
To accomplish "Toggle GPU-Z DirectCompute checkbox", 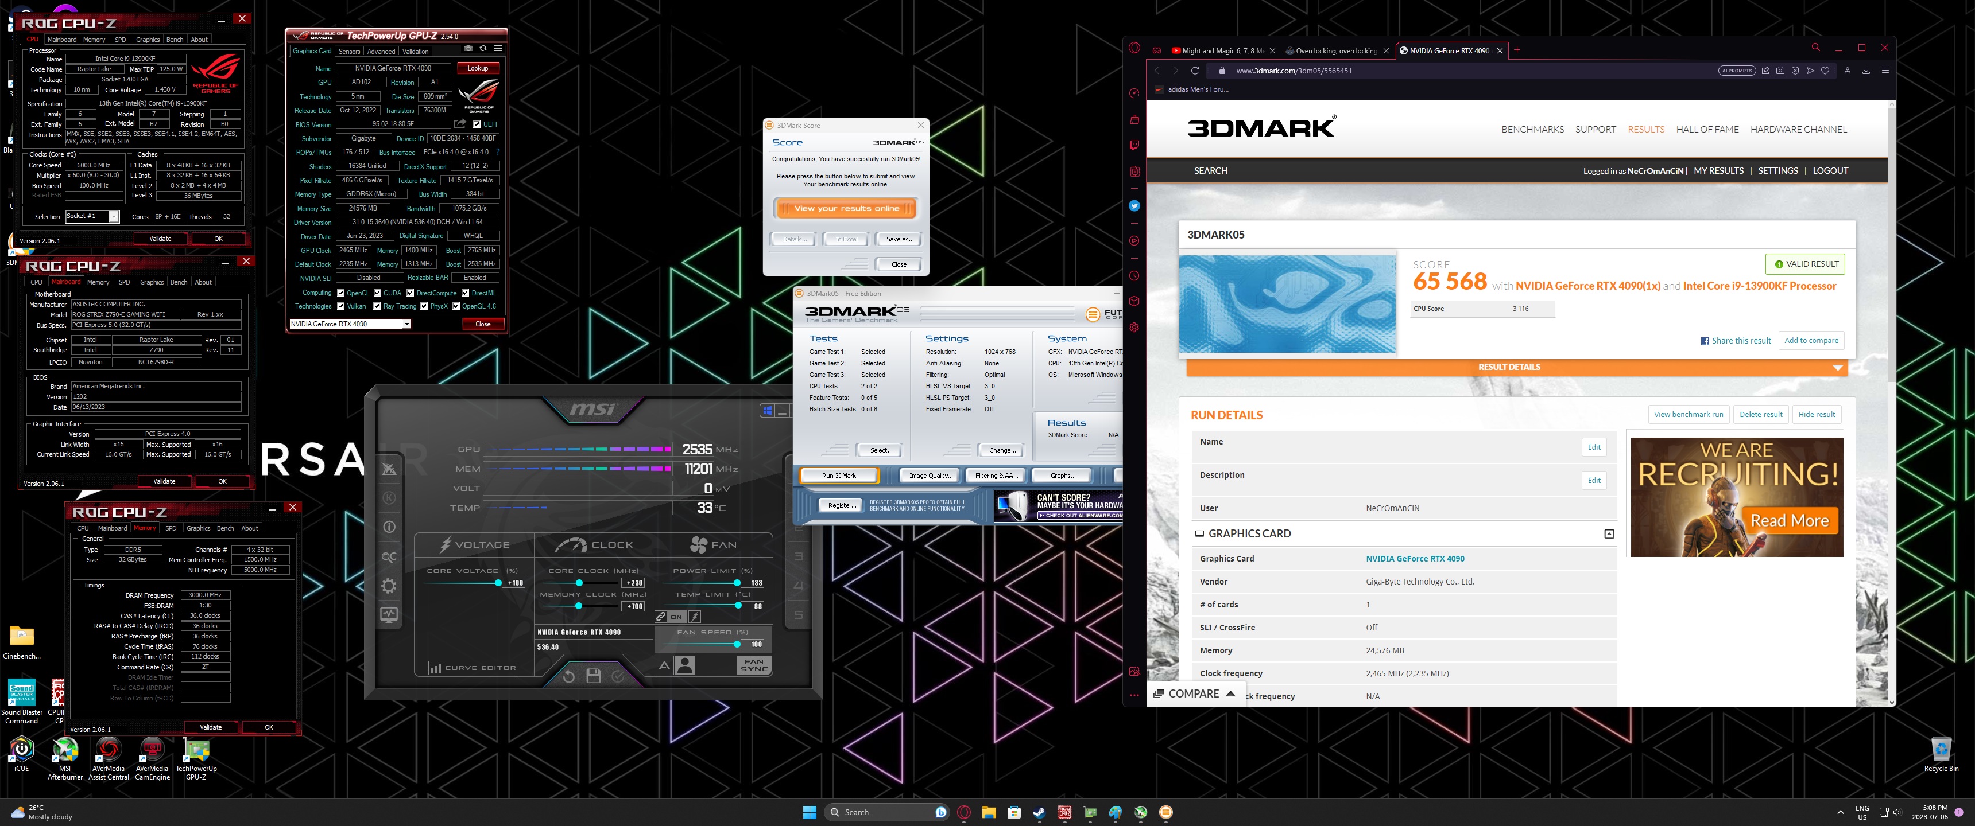I will click(410, 293).
